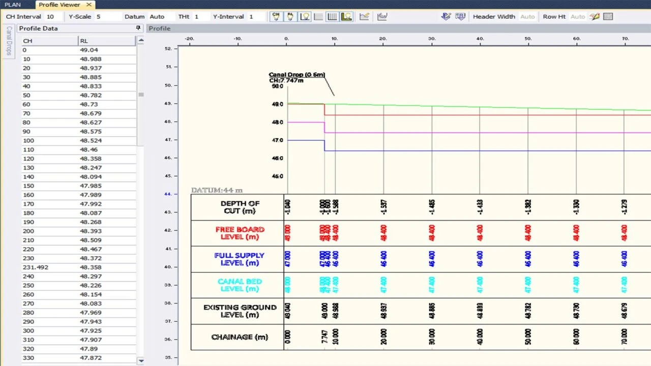Edit the THt value field
Image resolution: width=651 pixels, height=366 pixels.
[x=201, y=16]
